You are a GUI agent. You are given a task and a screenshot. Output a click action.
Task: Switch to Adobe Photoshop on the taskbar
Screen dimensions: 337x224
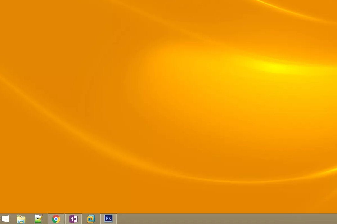108,219
